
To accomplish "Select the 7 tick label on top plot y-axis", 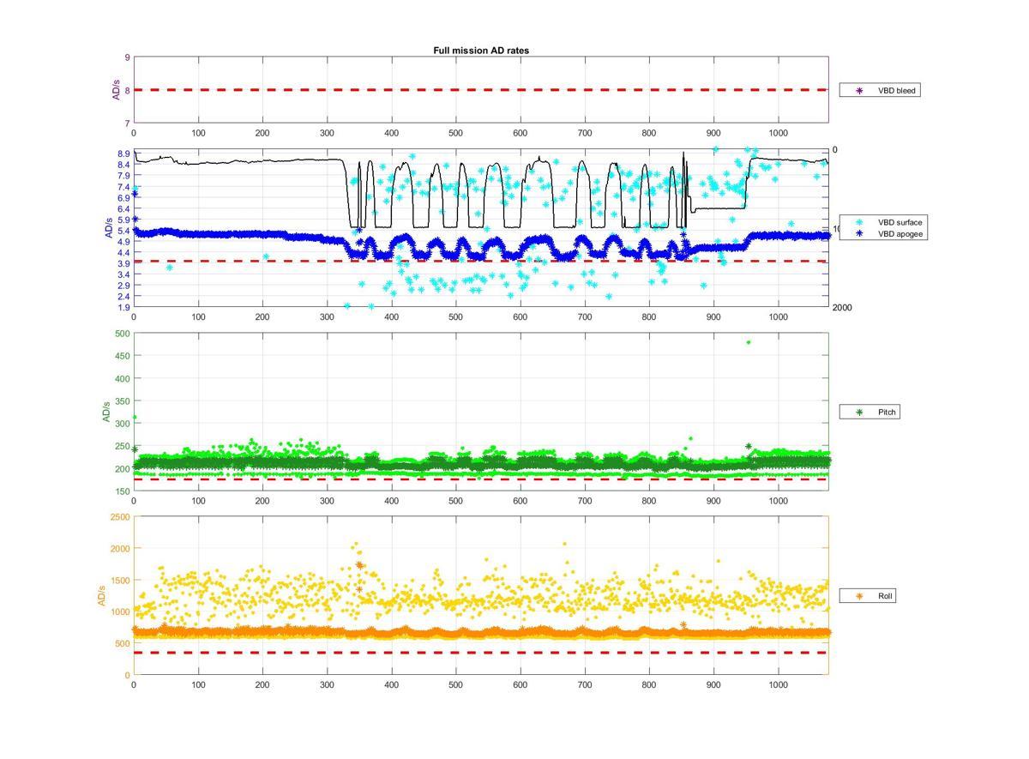I will (x=128, y=123).
